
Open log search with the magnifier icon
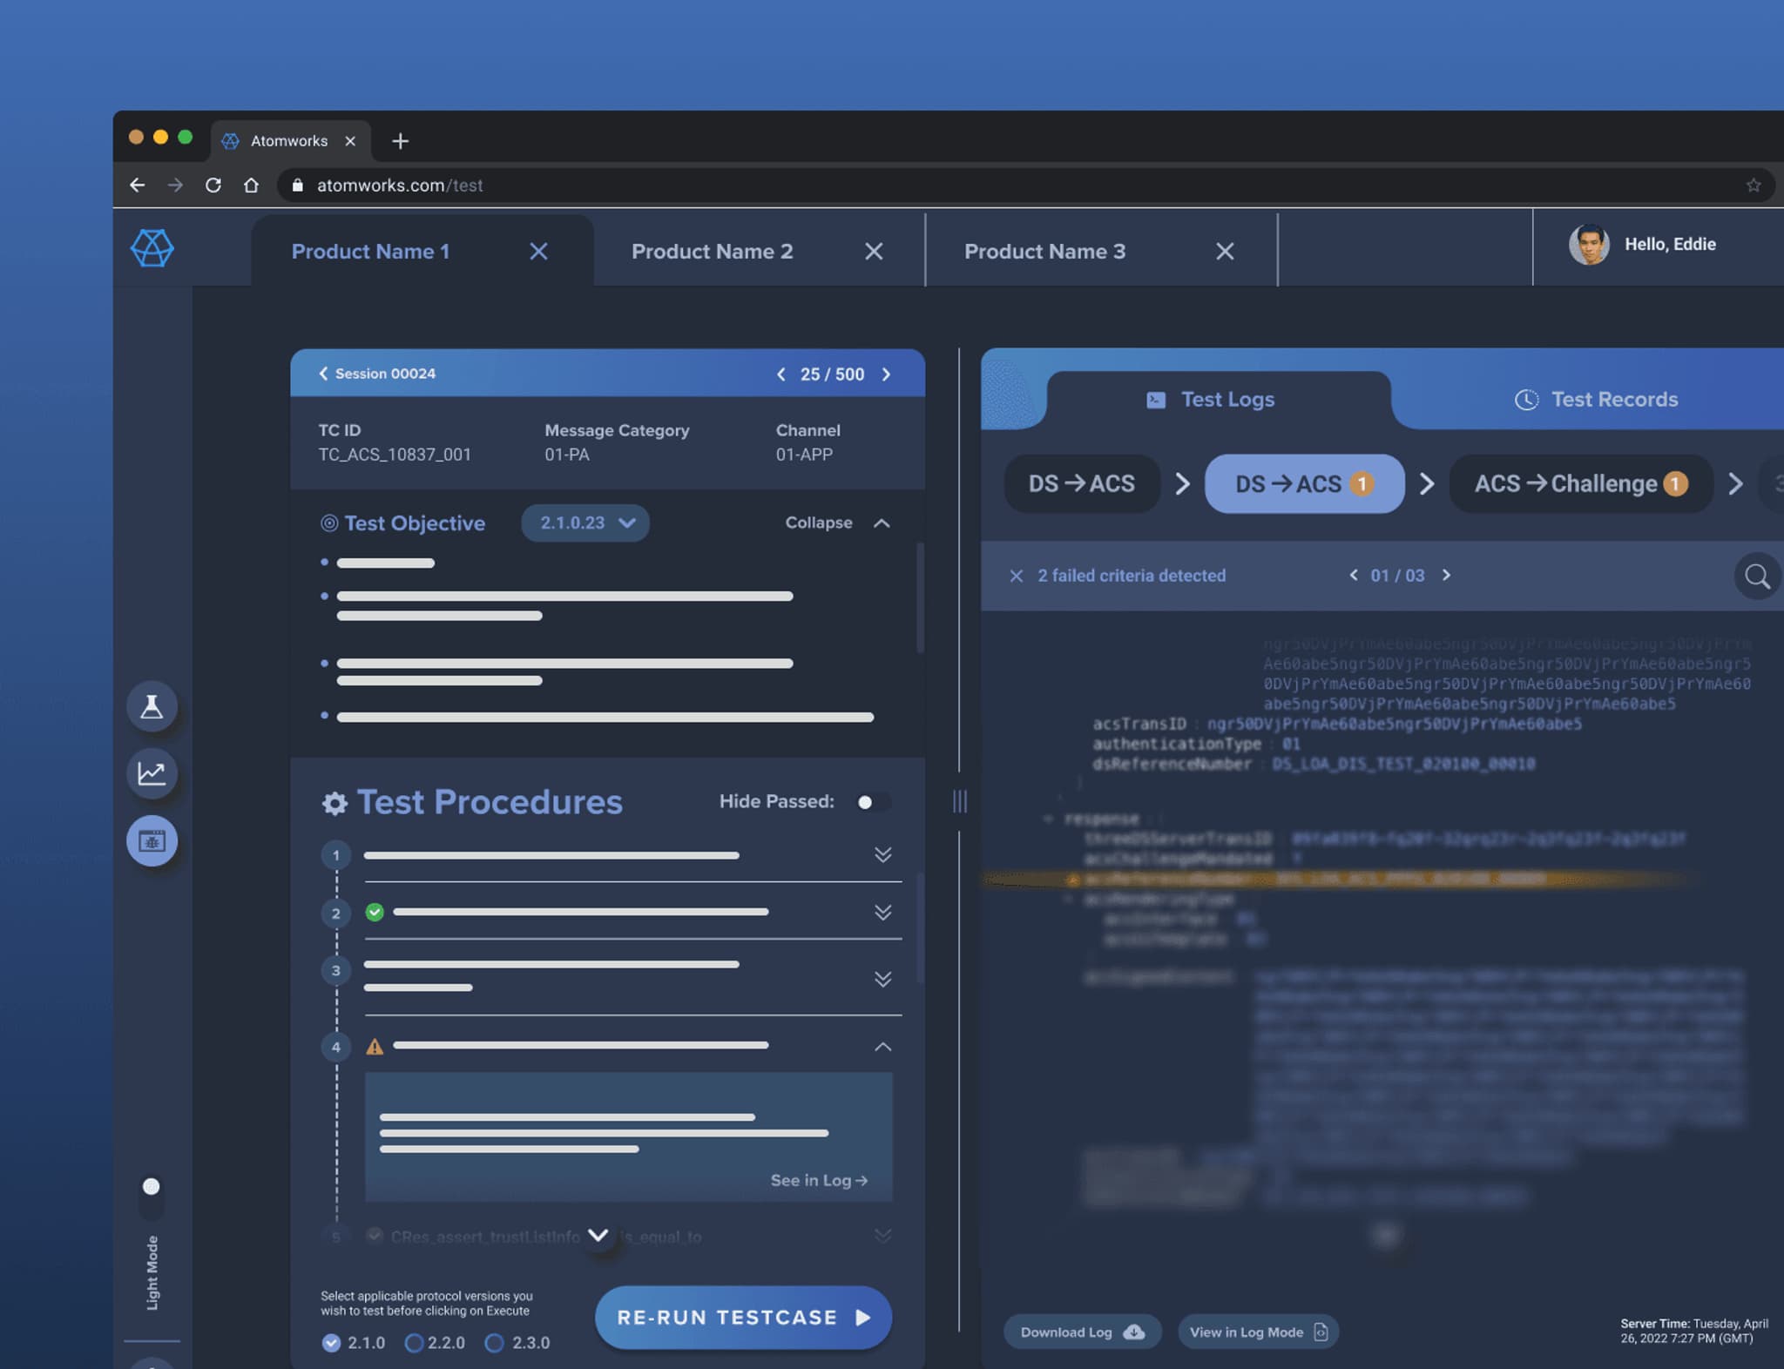tap(1756, 576)
